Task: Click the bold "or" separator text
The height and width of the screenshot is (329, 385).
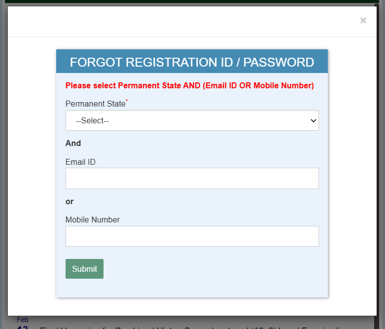Action: tap(70, 202)
